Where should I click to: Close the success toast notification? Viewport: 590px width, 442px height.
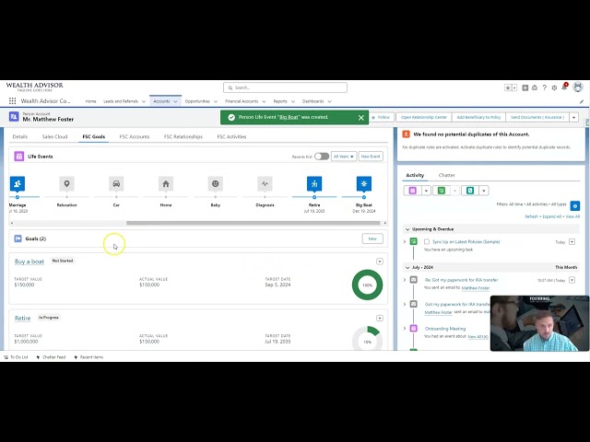tap(361, 118)
